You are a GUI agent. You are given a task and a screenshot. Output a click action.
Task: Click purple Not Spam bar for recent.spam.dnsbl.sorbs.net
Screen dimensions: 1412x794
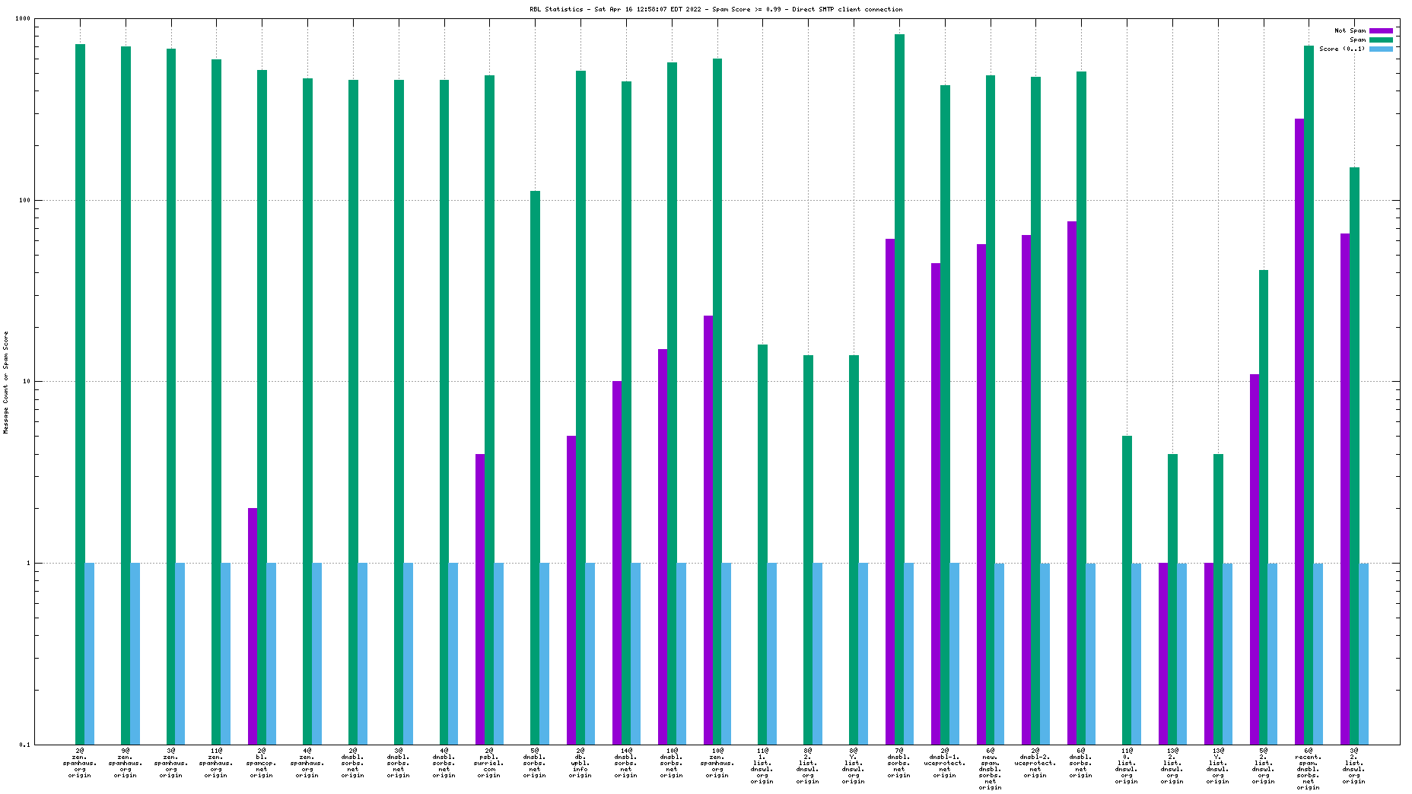coord(1299,426)
